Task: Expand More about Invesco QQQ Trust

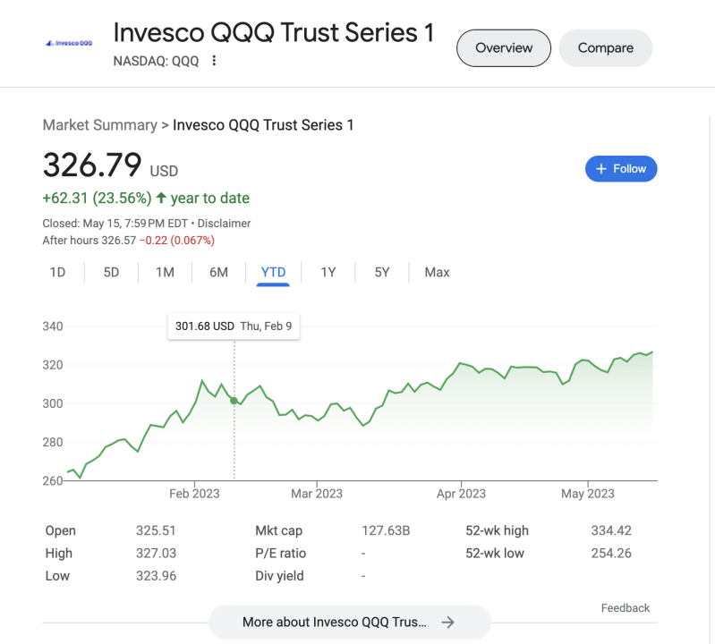Action: tap(335, 623)
